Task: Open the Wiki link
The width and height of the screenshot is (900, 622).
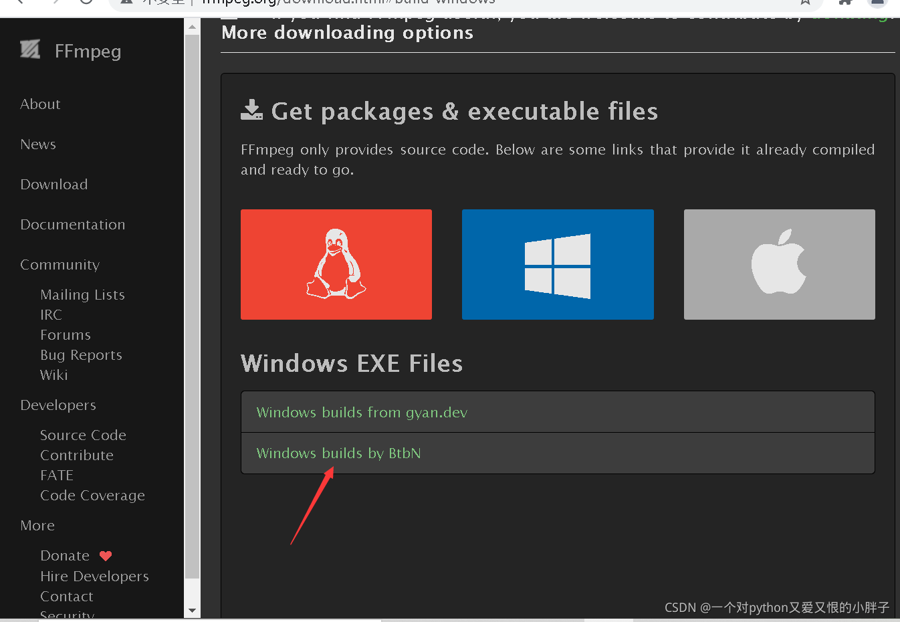Action: [x=54, y=375]
